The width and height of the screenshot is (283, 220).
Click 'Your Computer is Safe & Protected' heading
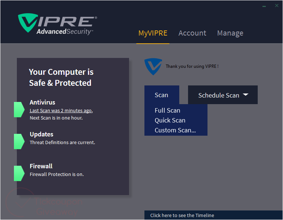(x=61, y=77)
